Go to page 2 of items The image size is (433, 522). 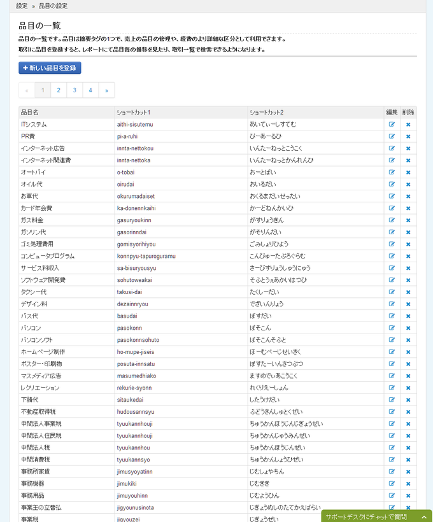59,90
